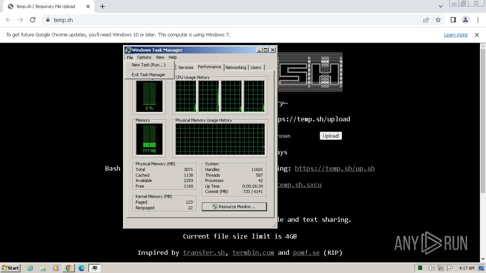486x273 pixels.
Task: Open Microsoft Edge from taskbar
Action: (82, 268)
